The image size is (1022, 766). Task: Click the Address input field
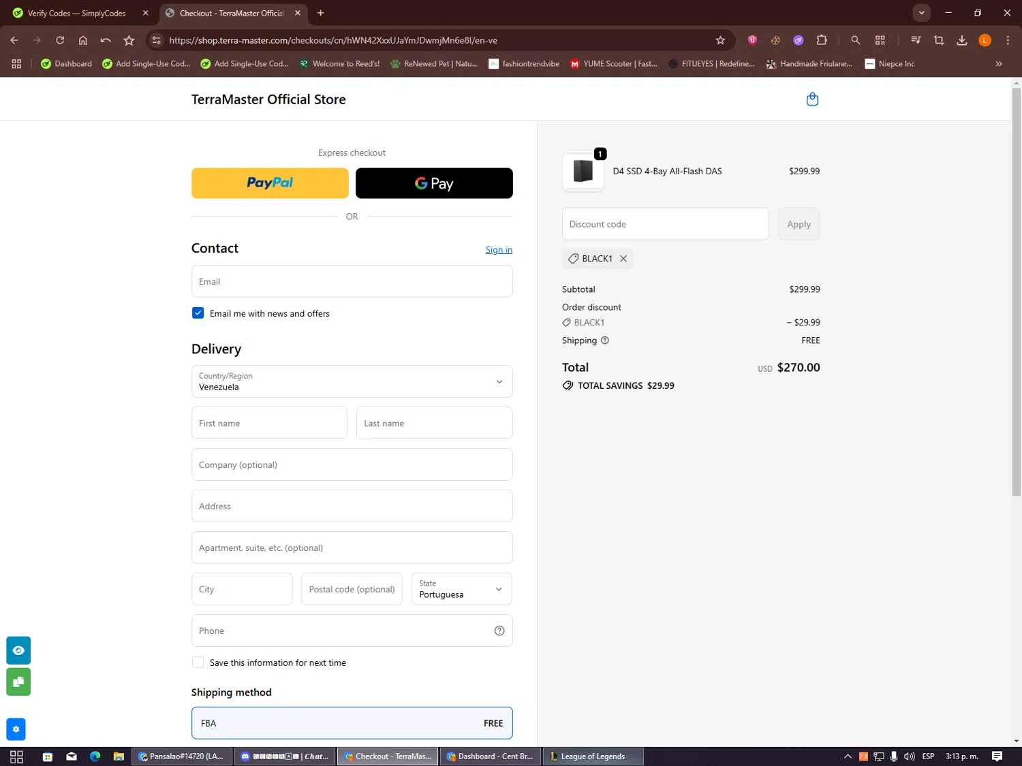point(352,506)
